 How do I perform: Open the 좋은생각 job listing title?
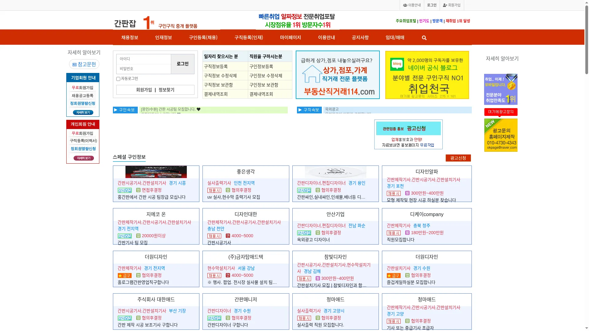(246, 172)
